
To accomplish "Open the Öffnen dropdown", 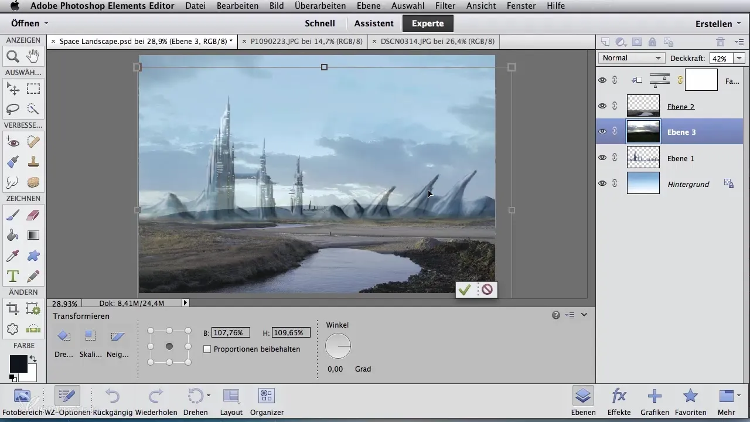I will [29, 23].
